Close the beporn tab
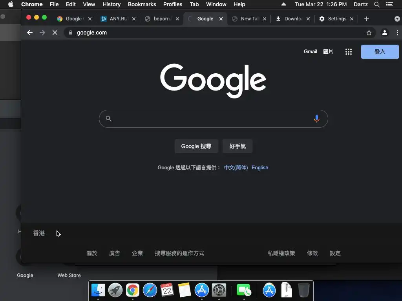This screenshot has width=402, height=301. [x=177, y=19]
